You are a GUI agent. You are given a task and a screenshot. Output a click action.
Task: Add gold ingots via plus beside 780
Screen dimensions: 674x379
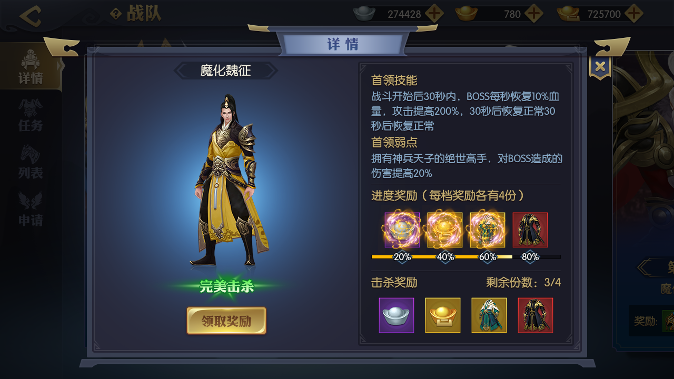(533, 14)
